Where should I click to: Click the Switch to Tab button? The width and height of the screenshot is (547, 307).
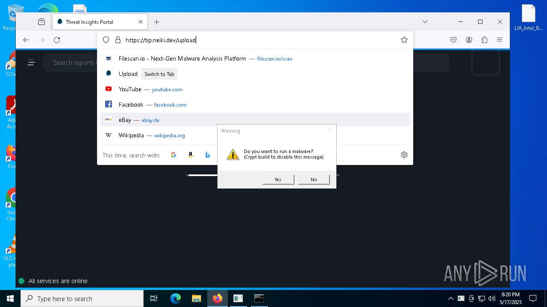[x=159, y=74]
